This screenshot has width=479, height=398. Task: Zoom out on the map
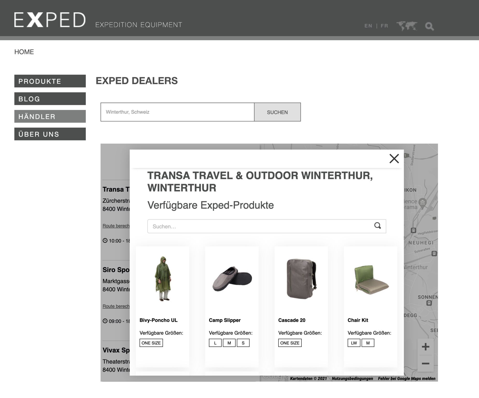(425, 363)
